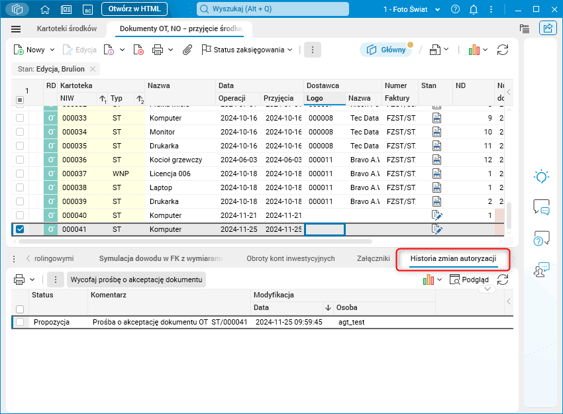Click the refresh icon in main toolbar
Screen dimensions: 563x414
click(503, 50)
